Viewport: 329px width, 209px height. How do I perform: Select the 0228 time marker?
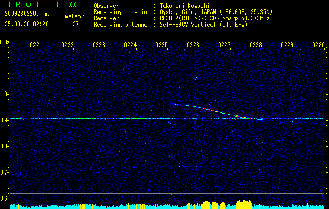[256, 45]
